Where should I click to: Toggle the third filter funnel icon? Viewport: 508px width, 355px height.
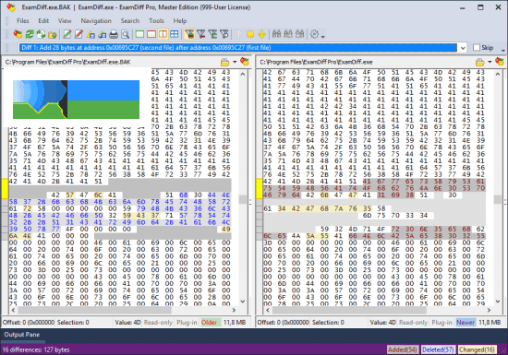pos(212,34)
